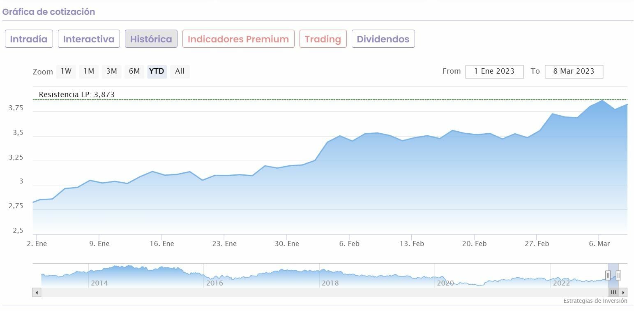Screen dimensions: 634x311
Task: Select YTD zoom range
Action: (x=157, y=71)
